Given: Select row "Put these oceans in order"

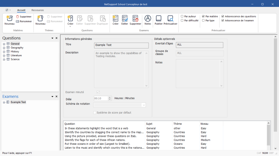Looking at the screenshot, I should click(143, 144).
